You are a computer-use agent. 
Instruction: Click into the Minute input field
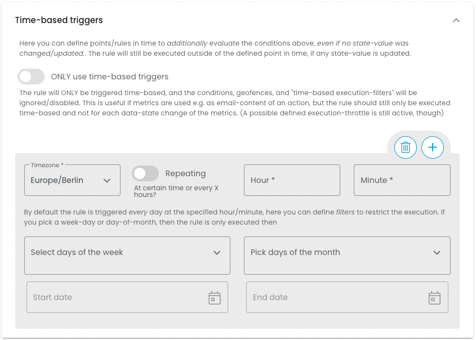(x=402, y=180)
